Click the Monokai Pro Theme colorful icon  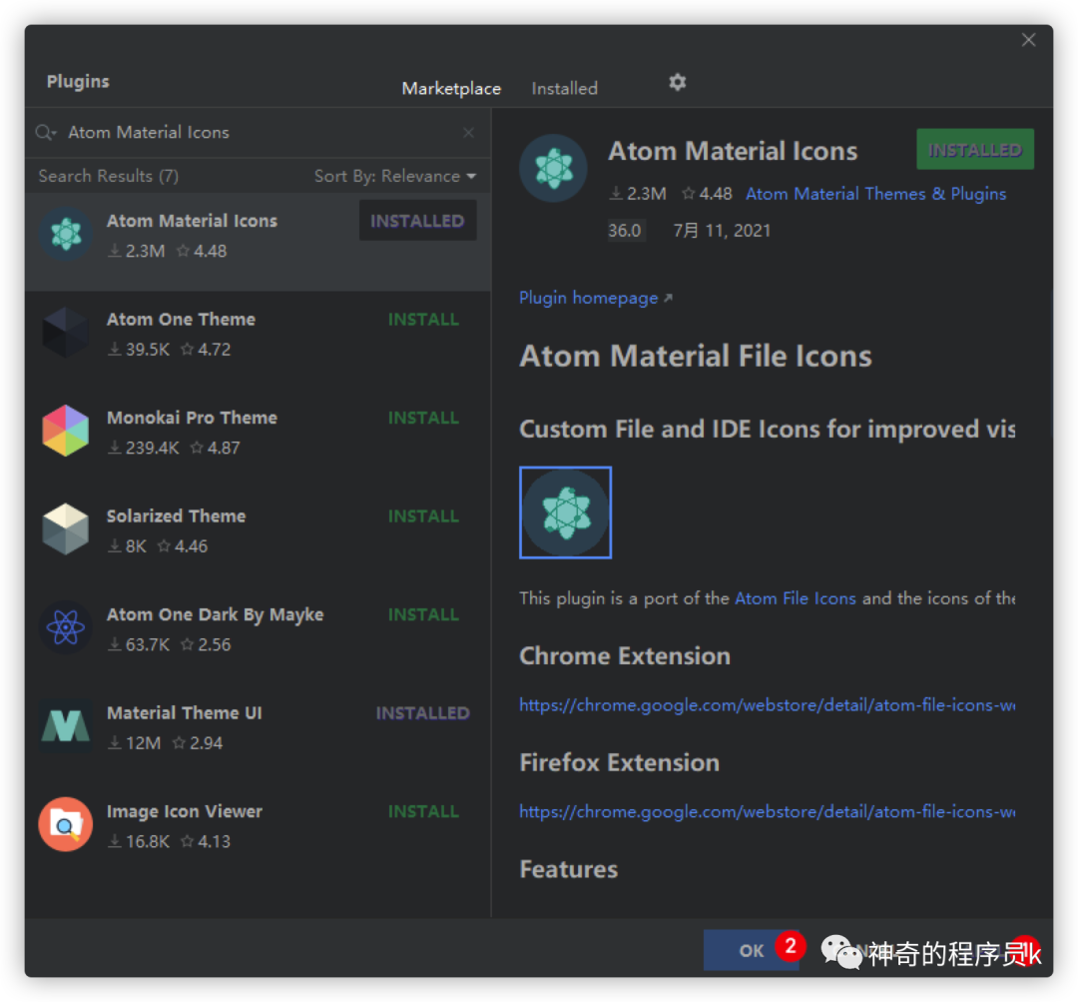(64, 432)
